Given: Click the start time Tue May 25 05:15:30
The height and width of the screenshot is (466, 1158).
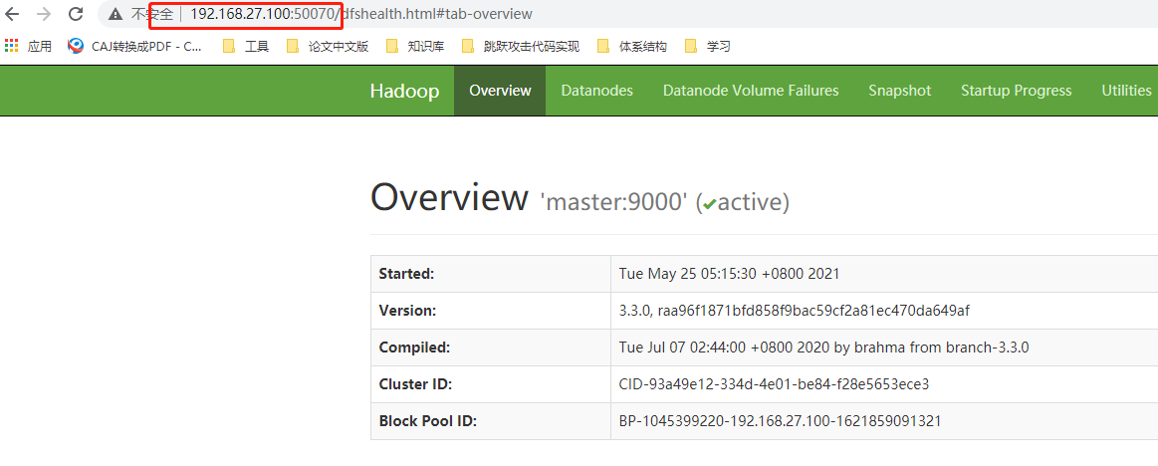Looking at the screenshot, I should tap(729, 274).
